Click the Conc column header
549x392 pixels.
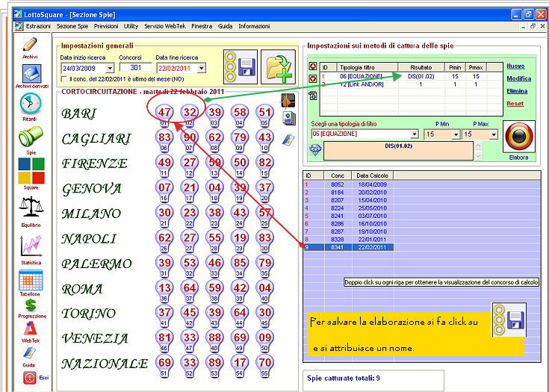point(338,175)
